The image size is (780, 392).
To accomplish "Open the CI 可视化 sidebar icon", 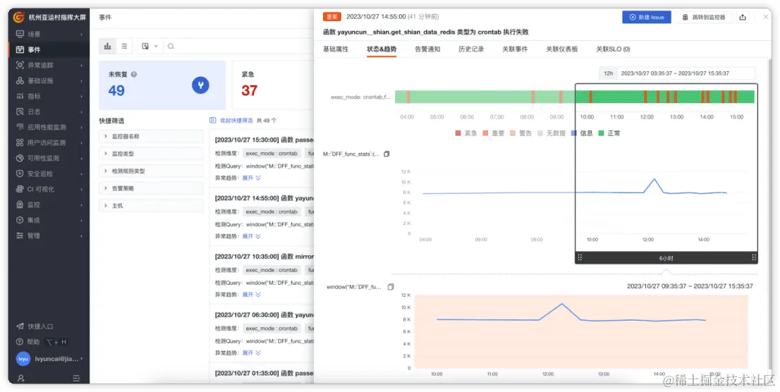I will [x=20, y=189].
